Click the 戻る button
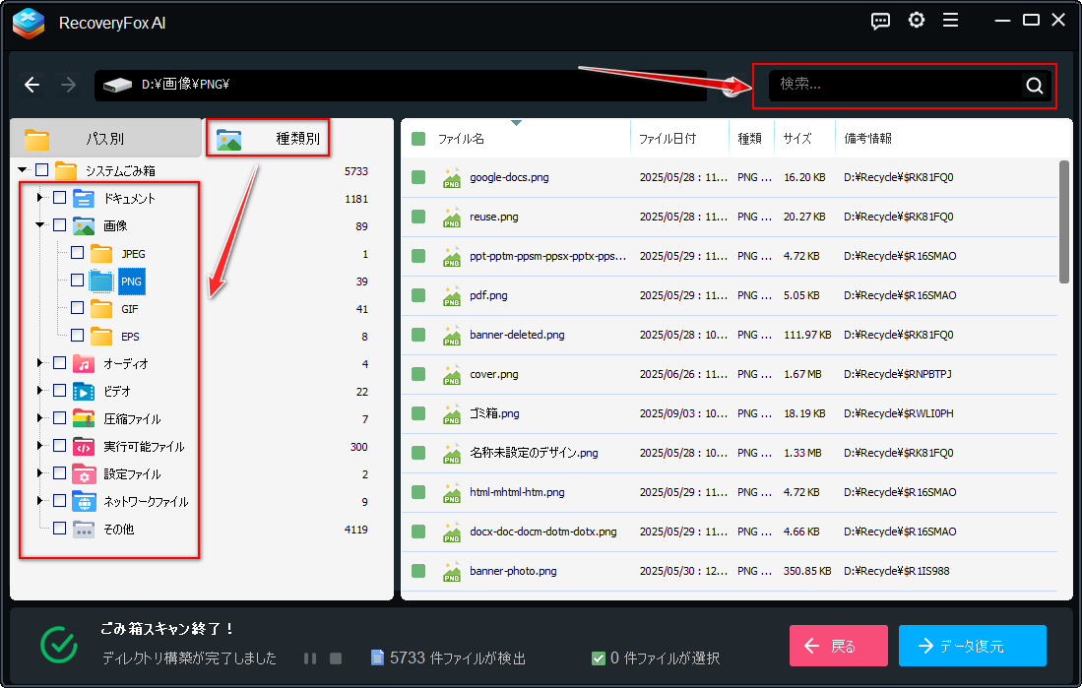Viewport: 1082px width, 688px height. tap(838, 646)
